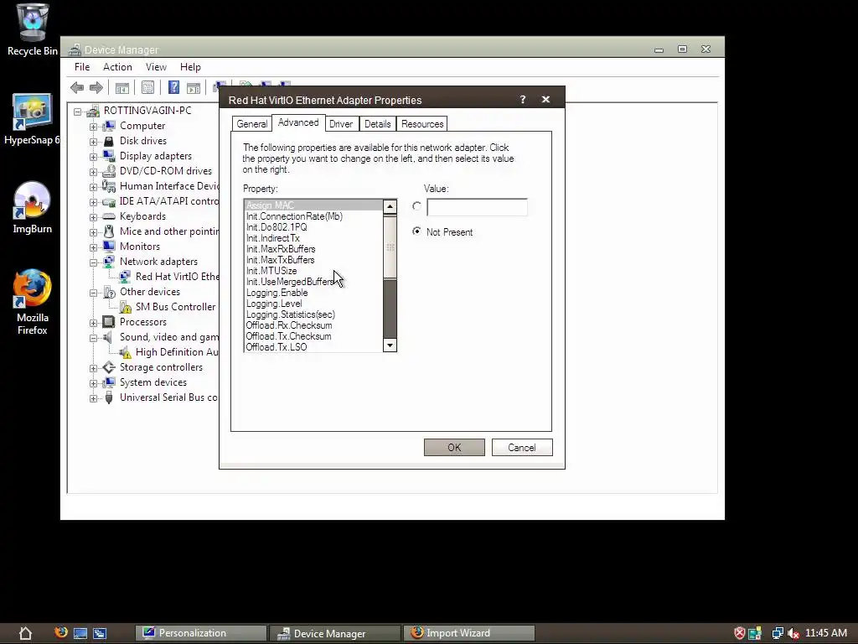Select the Value radio button
Screen dimensions: 858x644
click(417, 206)
